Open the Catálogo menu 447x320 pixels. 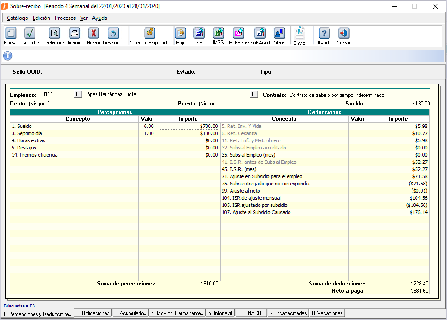[x=18, y=18]
